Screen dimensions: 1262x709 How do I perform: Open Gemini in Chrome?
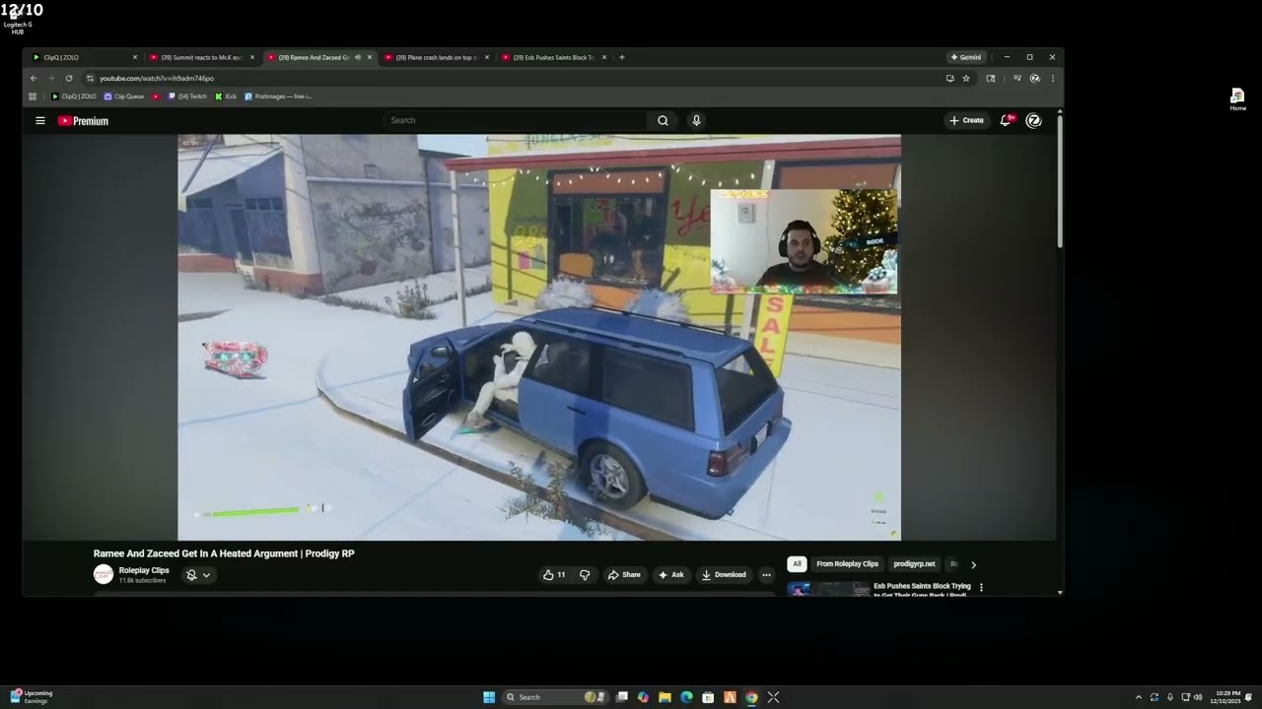[x=966, y=57]
